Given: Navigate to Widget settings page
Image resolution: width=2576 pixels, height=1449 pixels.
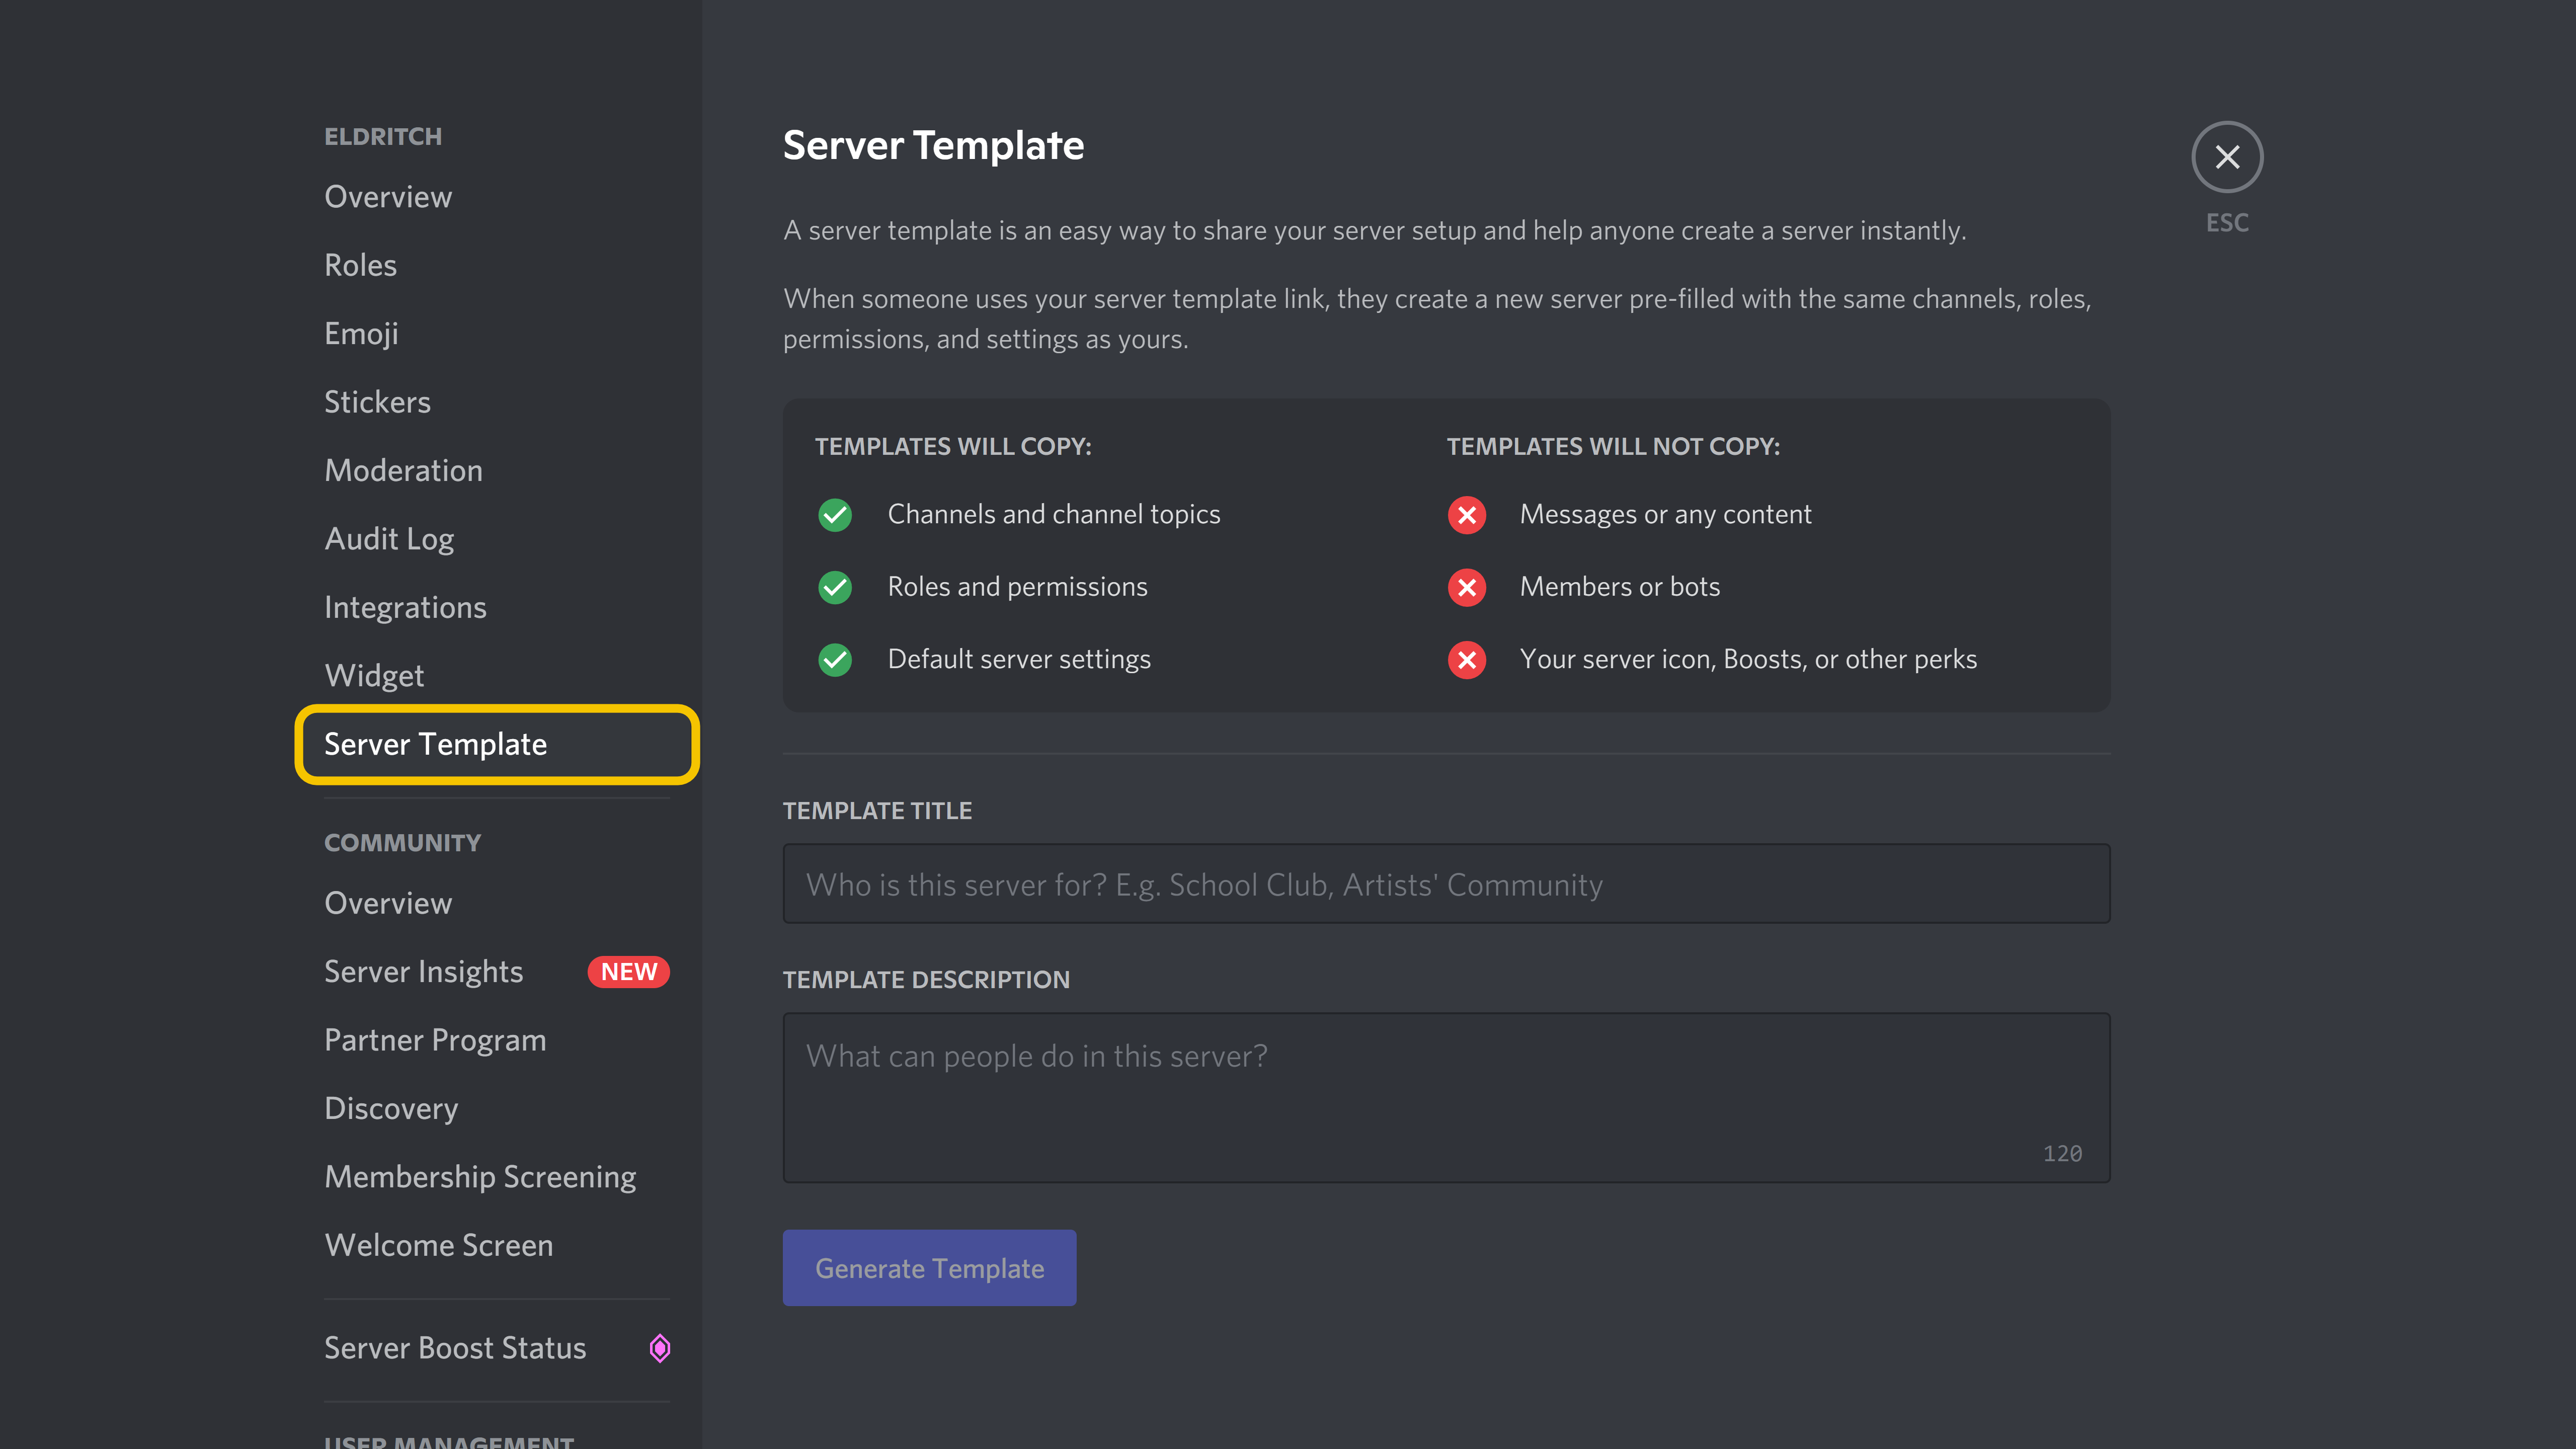Looking at the screenshot, I should click(x=373, y=674).
